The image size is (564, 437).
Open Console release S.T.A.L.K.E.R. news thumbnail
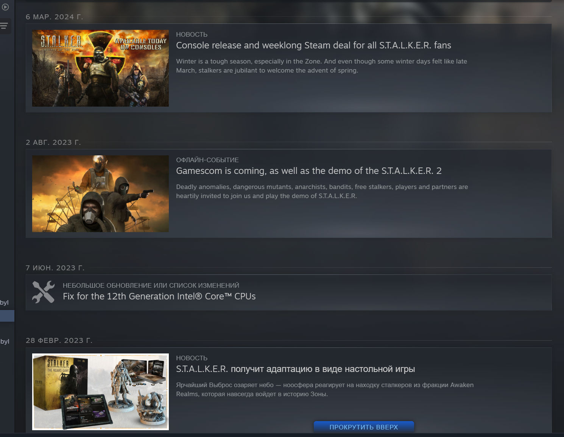[100, 68]
